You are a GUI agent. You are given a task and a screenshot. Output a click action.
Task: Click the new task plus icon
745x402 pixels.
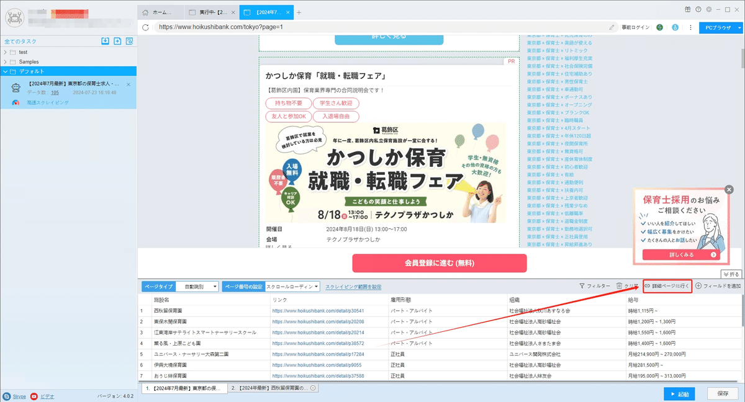pos(117,42)
